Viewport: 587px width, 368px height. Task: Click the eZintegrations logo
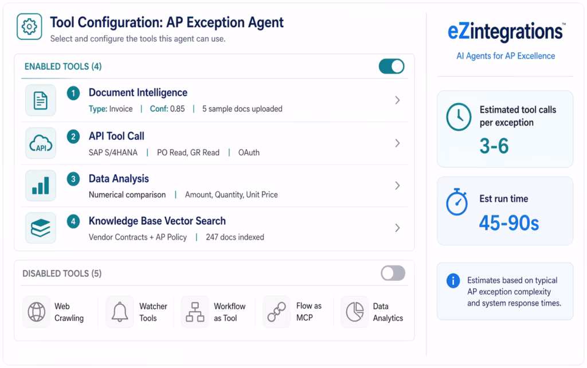coord(507,32)
